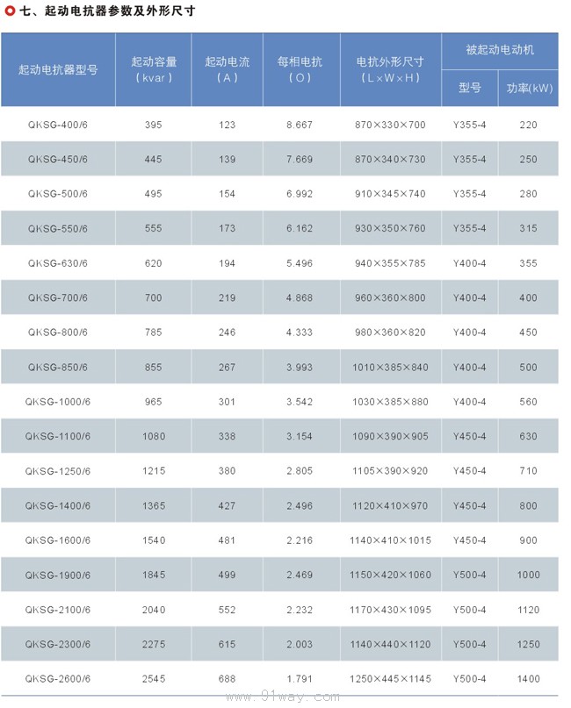Select the 1400 power value cell

[529, 678]
